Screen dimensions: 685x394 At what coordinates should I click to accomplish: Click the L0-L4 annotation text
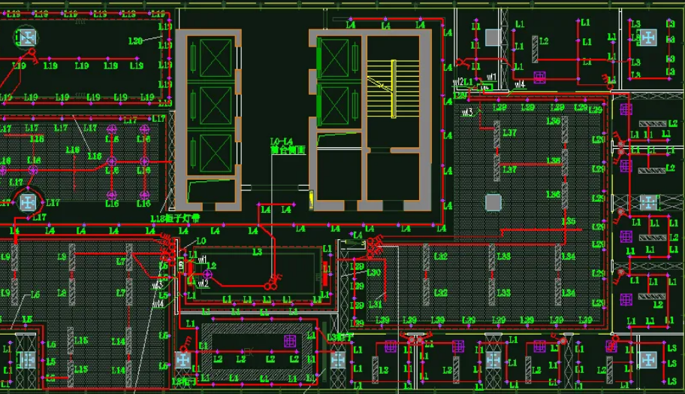[x=282, y=141]
